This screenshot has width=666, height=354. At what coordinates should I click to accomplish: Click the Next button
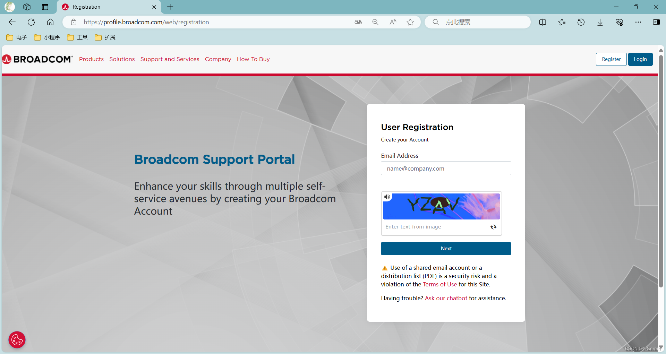(x=446, y=248)
